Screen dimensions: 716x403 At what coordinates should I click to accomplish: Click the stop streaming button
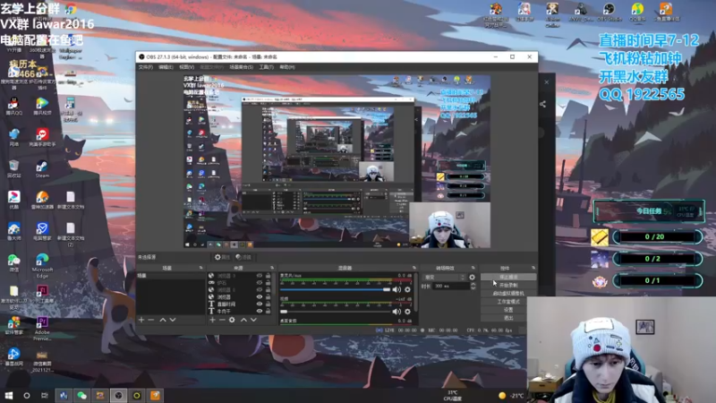[508, 277]
